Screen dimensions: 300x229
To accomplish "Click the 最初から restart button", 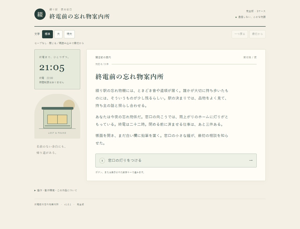I will 257,34.
